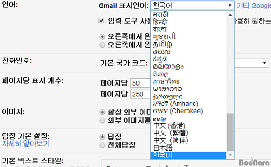
Task: Choose বাংলা in the language list
Action: click(x=159, y=29)
